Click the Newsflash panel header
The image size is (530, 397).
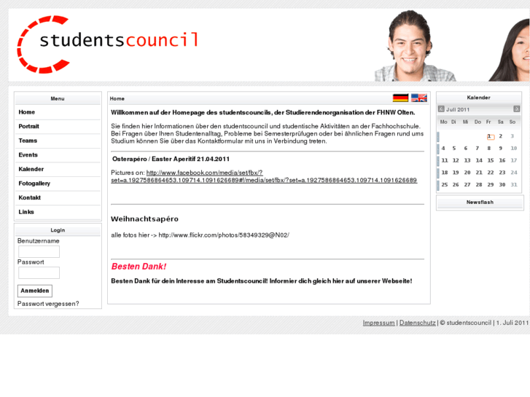point(480,202)
